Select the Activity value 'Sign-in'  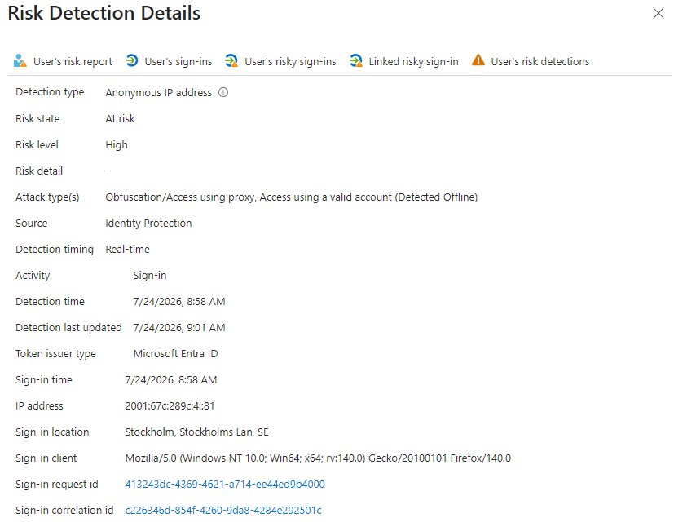pyautogui.click(x=150, y=276)
